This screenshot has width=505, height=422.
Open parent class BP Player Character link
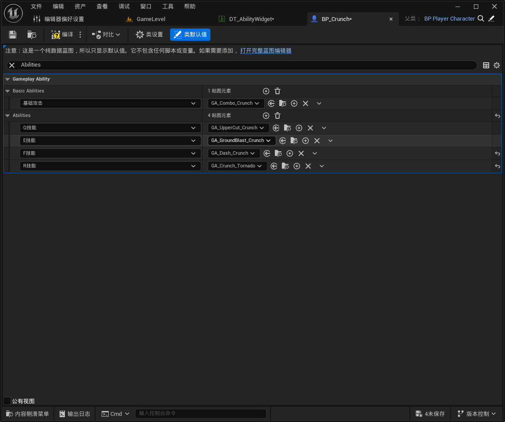tap(449, 19)
